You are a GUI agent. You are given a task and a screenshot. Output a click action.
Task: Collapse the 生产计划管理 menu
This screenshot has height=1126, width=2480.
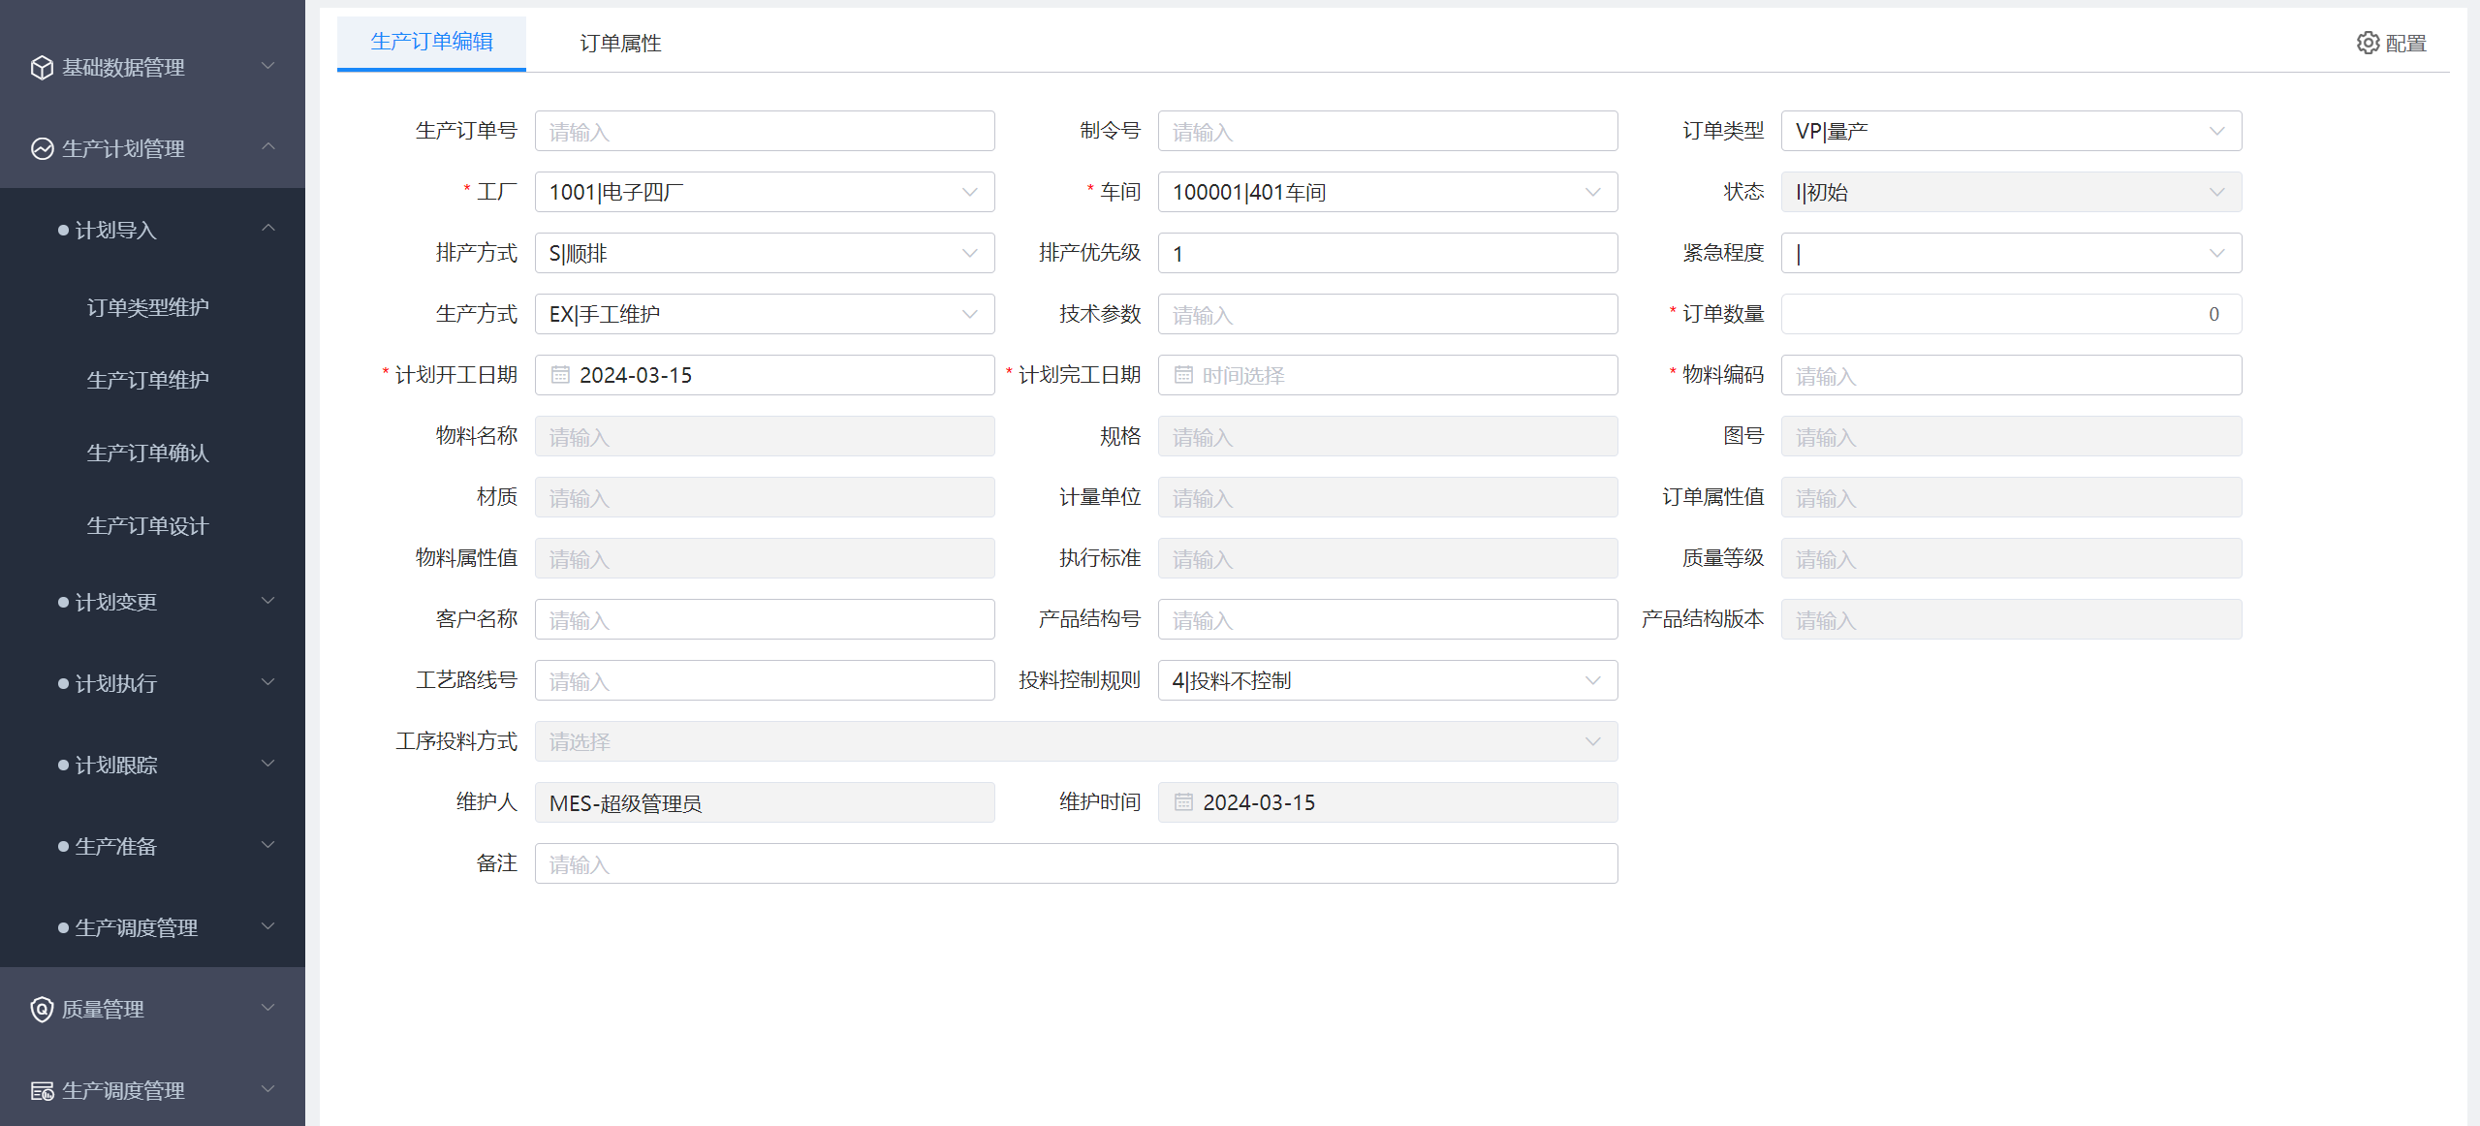(152, 148)
